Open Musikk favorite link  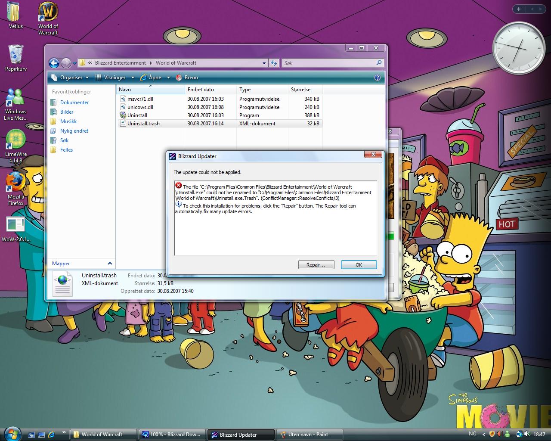click(x=68, y=121)
